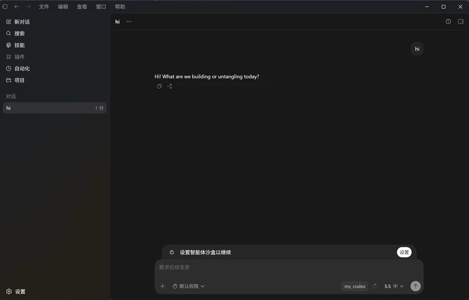Image resolution: width=469 pixels, height=300 pixels.
Task: Click the 设置 button in sandbox banner
Action: [x=404, y=252]
